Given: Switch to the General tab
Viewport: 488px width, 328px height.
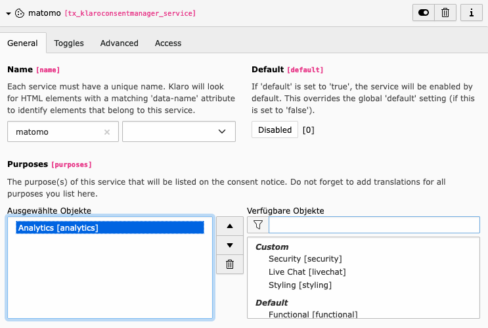Looking at the screenshot, I should coord(23,43).
